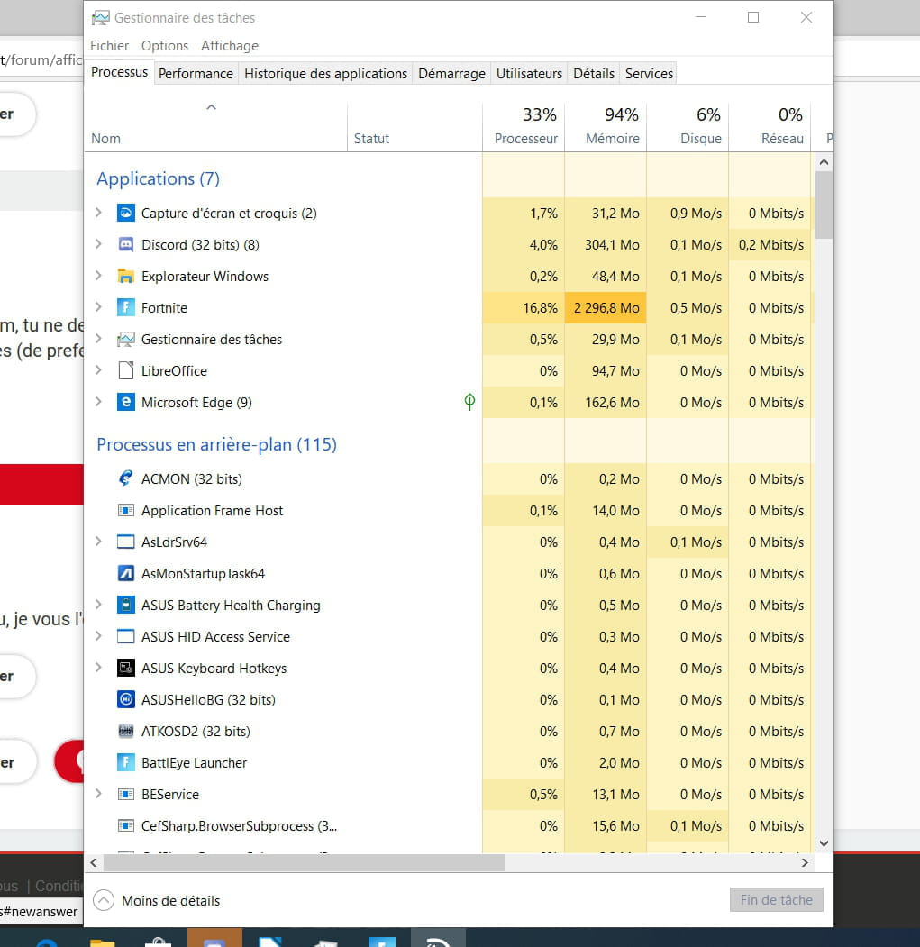The image size is (920, 947).
Task: Click the Explorateur Windows folder icon
Action: (125, 276)
